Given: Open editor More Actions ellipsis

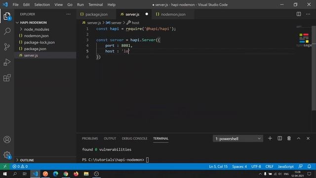Looking at the screenshot, I should (x=308, y=14).
